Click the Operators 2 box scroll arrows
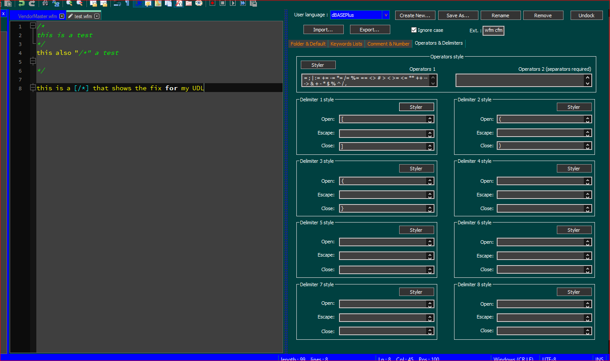 [x=588, y=80]
